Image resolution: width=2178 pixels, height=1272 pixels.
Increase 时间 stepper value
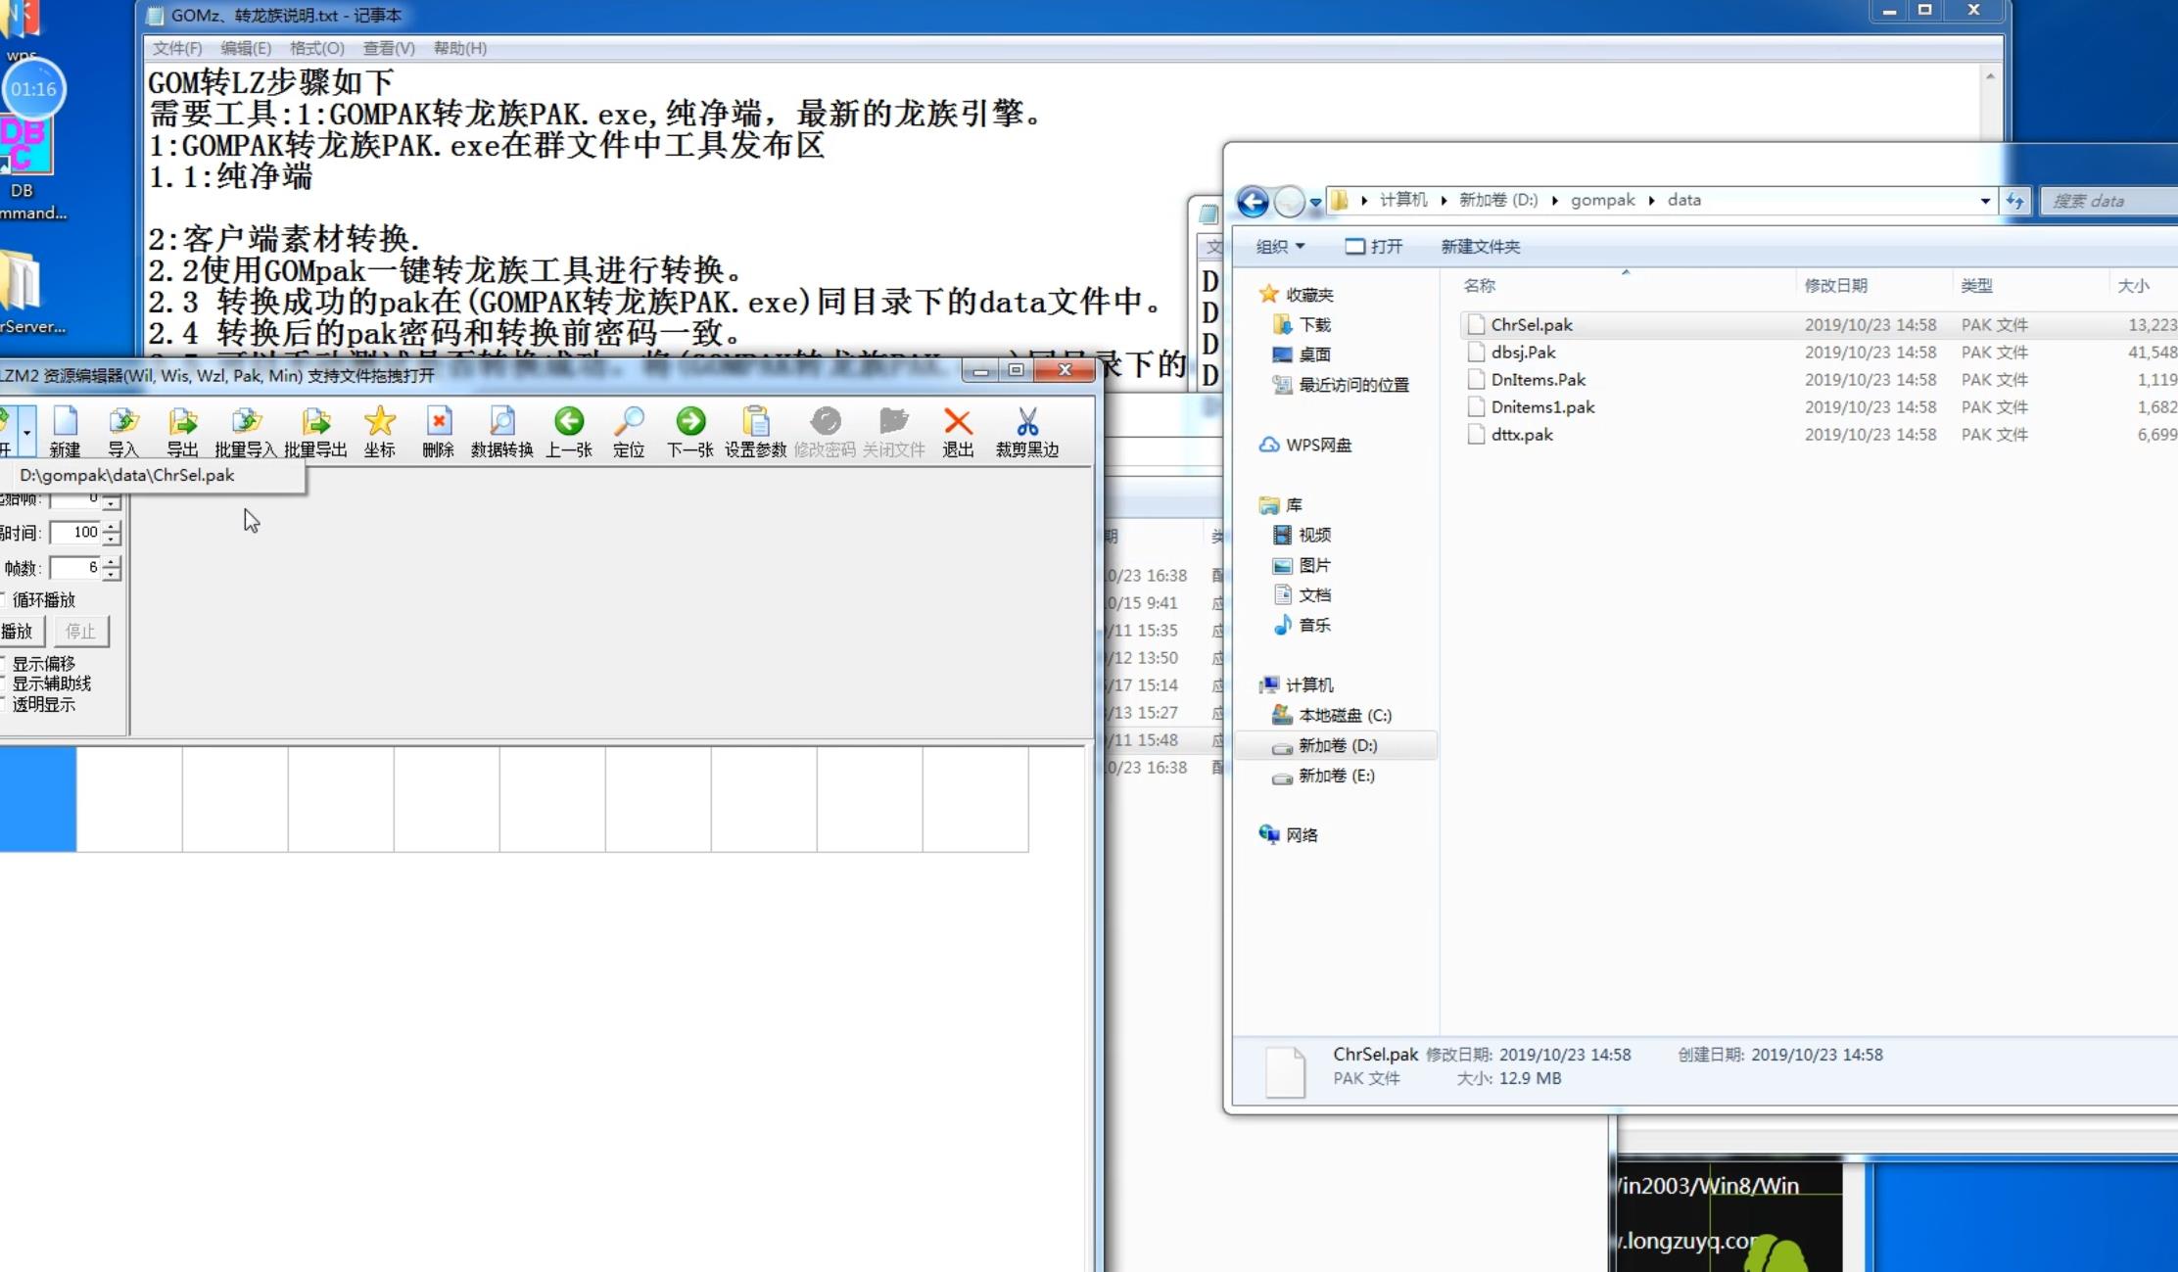(113, 527)
